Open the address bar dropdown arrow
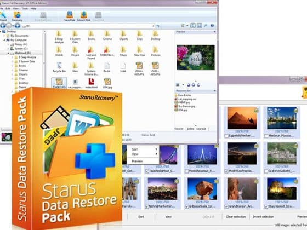The image size is (307, 230). 153,26
